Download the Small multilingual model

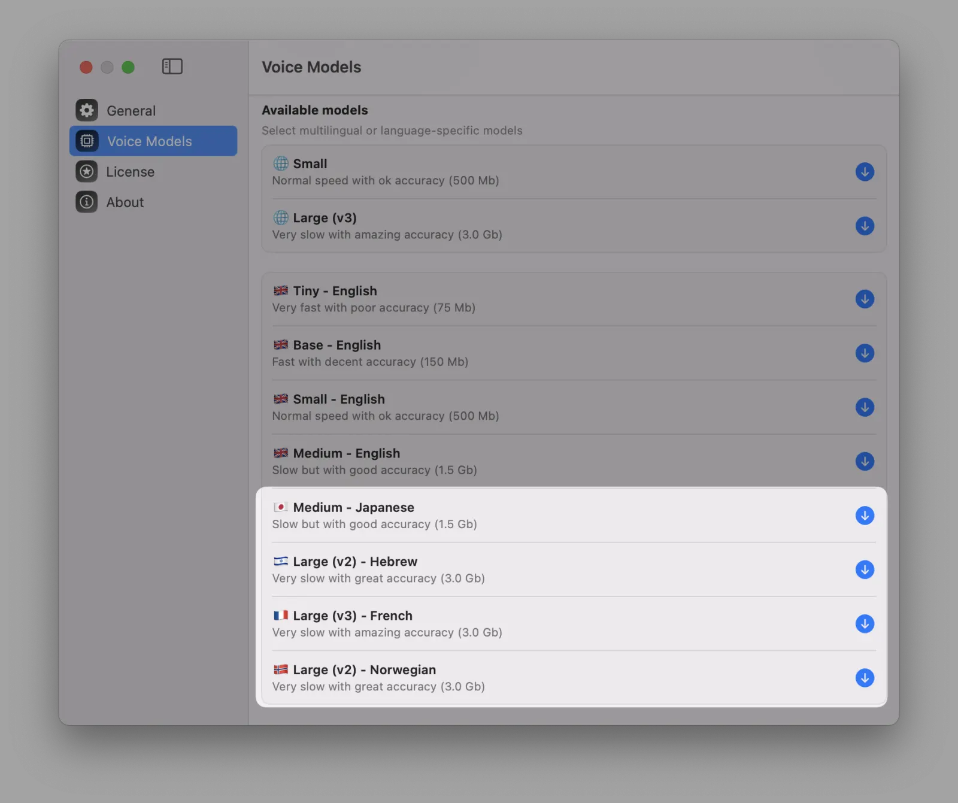click(865, 172)
